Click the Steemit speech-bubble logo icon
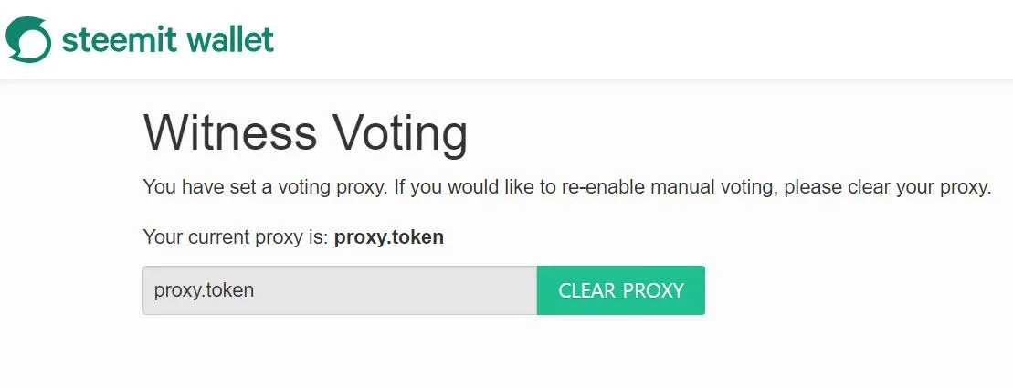This screenshot has width=1013, height=388. pyautogui.click(x=28, y=39)
